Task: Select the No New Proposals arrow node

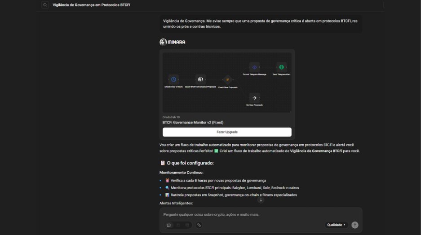Action: pyautogui.click(x=254, y=98)
